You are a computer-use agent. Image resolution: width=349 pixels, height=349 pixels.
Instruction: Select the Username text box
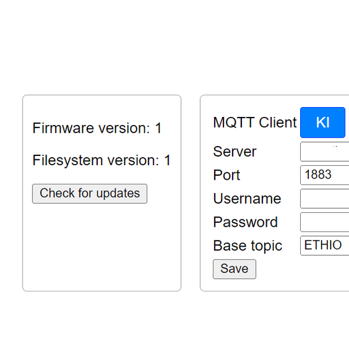325,199
